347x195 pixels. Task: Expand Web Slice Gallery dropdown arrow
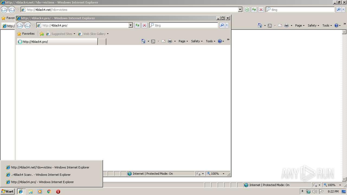coord(108,34)
